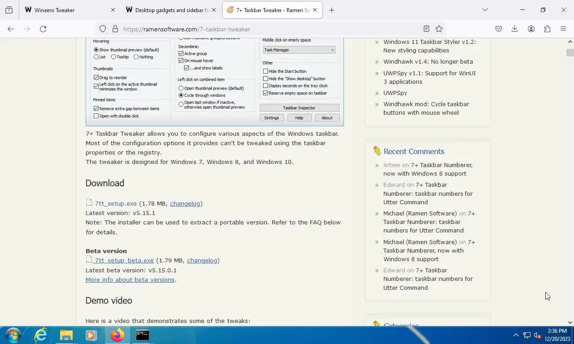The image size is (574, 344).
Task: Open changelog link for the beta version
Action: 202,260
